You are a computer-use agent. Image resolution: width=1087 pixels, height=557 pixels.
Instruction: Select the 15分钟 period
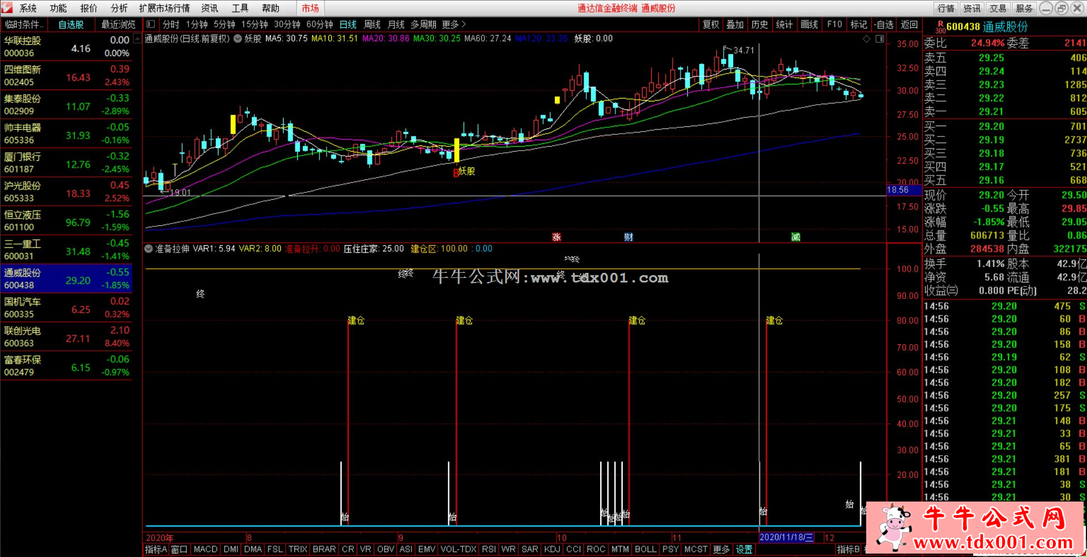tap(255, 24)
